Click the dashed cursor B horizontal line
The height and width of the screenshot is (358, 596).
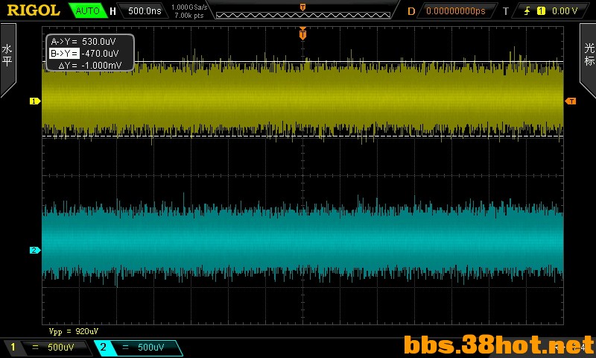(302, 136)
